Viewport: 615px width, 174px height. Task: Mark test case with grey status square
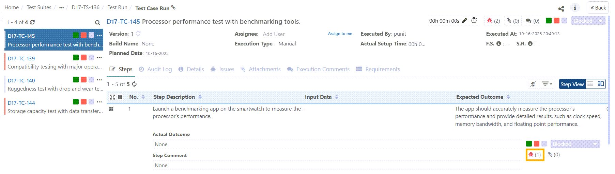564,21
